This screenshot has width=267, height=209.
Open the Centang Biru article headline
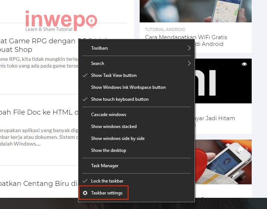click(39, 184)
